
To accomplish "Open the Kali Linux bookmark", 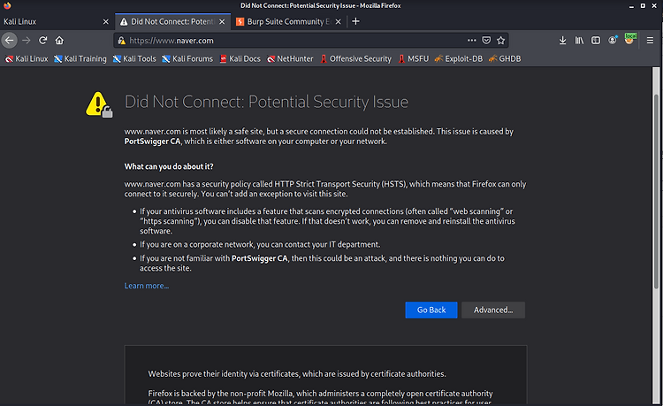I will [x=27, y=58].
